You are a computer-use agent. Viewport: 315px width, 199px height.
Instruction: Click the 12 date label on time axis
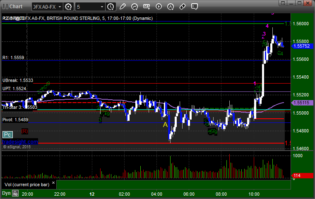click(x=92, y=194)
